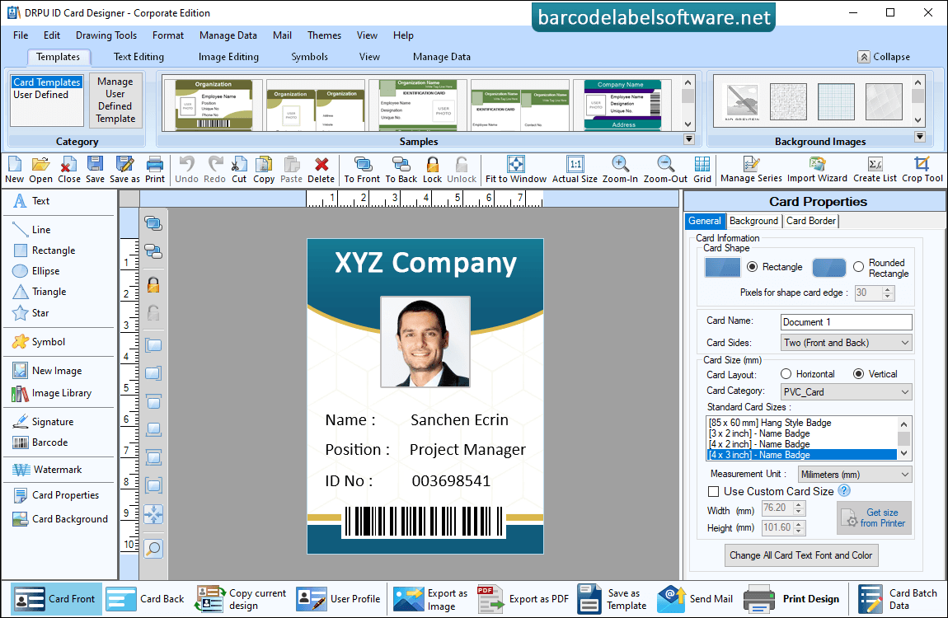The image size is (948, 618).
Task: Select the Star shape tool
Action: (x=31, y=313)
